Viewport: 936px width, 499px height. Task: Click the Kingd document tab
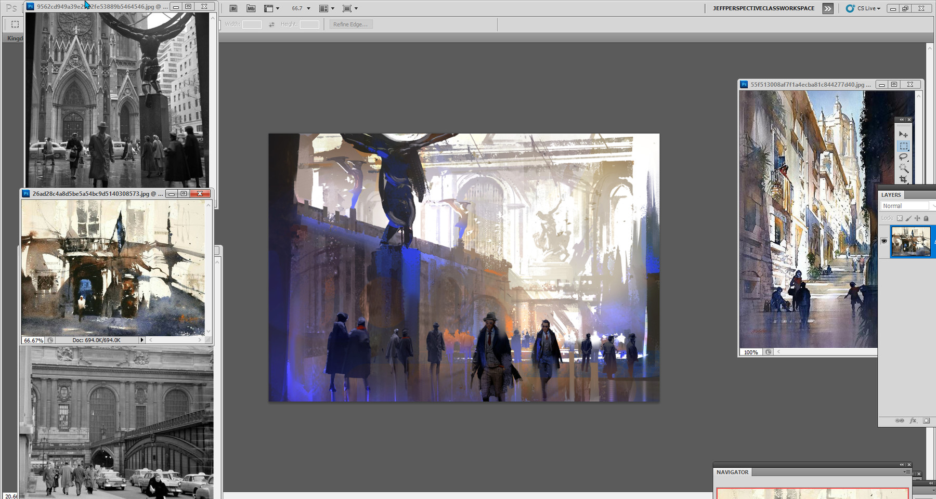(15, 38)
